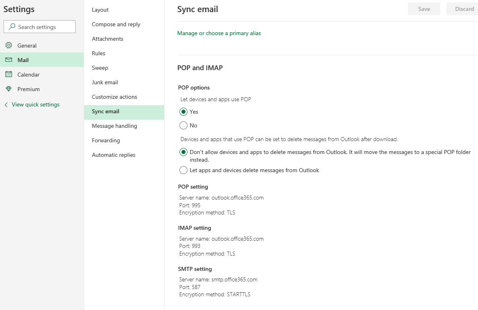The height and width of the screenshot is (310, 478).
Task: Click the Premium diamond icon
Action: click(x=8, y=89)
